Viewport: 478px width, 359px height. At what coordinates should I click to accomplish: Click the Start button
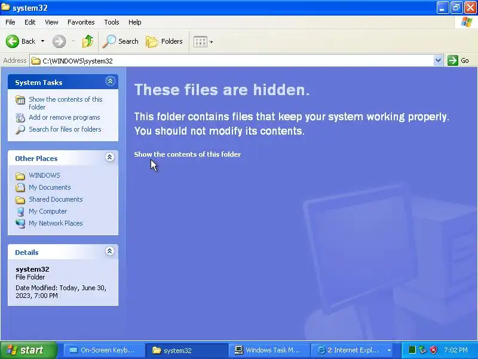[28, 350]
